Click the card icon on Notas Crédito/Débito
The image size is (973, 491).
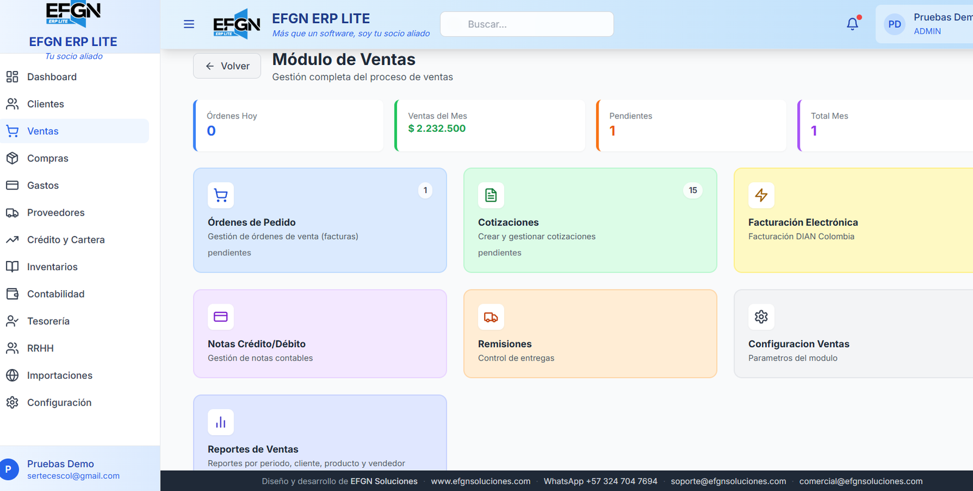(221, 317)
